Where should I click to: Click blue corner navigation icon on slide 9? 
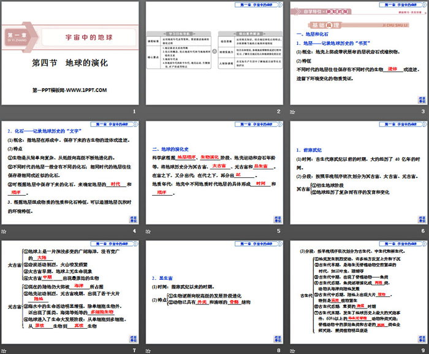(419, 338)
